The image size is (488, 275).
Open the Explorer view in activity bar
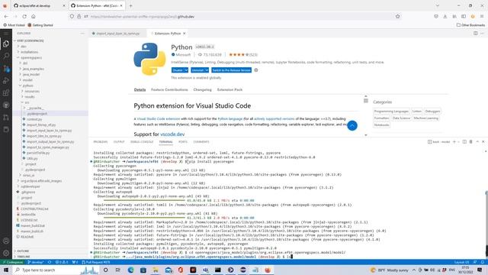[x=6, y=44]
